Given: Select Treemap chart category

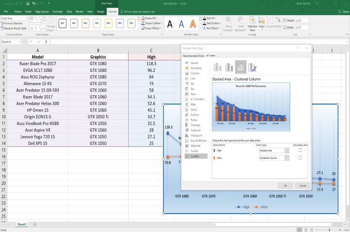Looking at the screenshot, I should point(194,125).
